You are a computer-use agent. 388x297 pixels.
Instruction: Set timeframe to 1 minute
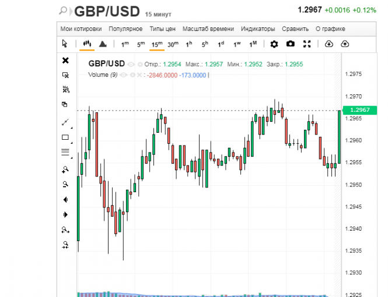click(125, 44)
